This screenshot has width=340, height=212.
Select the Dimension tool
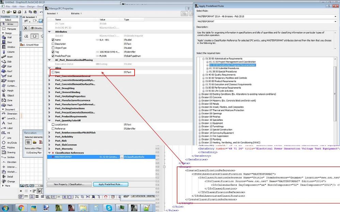(x=9, y=113)
